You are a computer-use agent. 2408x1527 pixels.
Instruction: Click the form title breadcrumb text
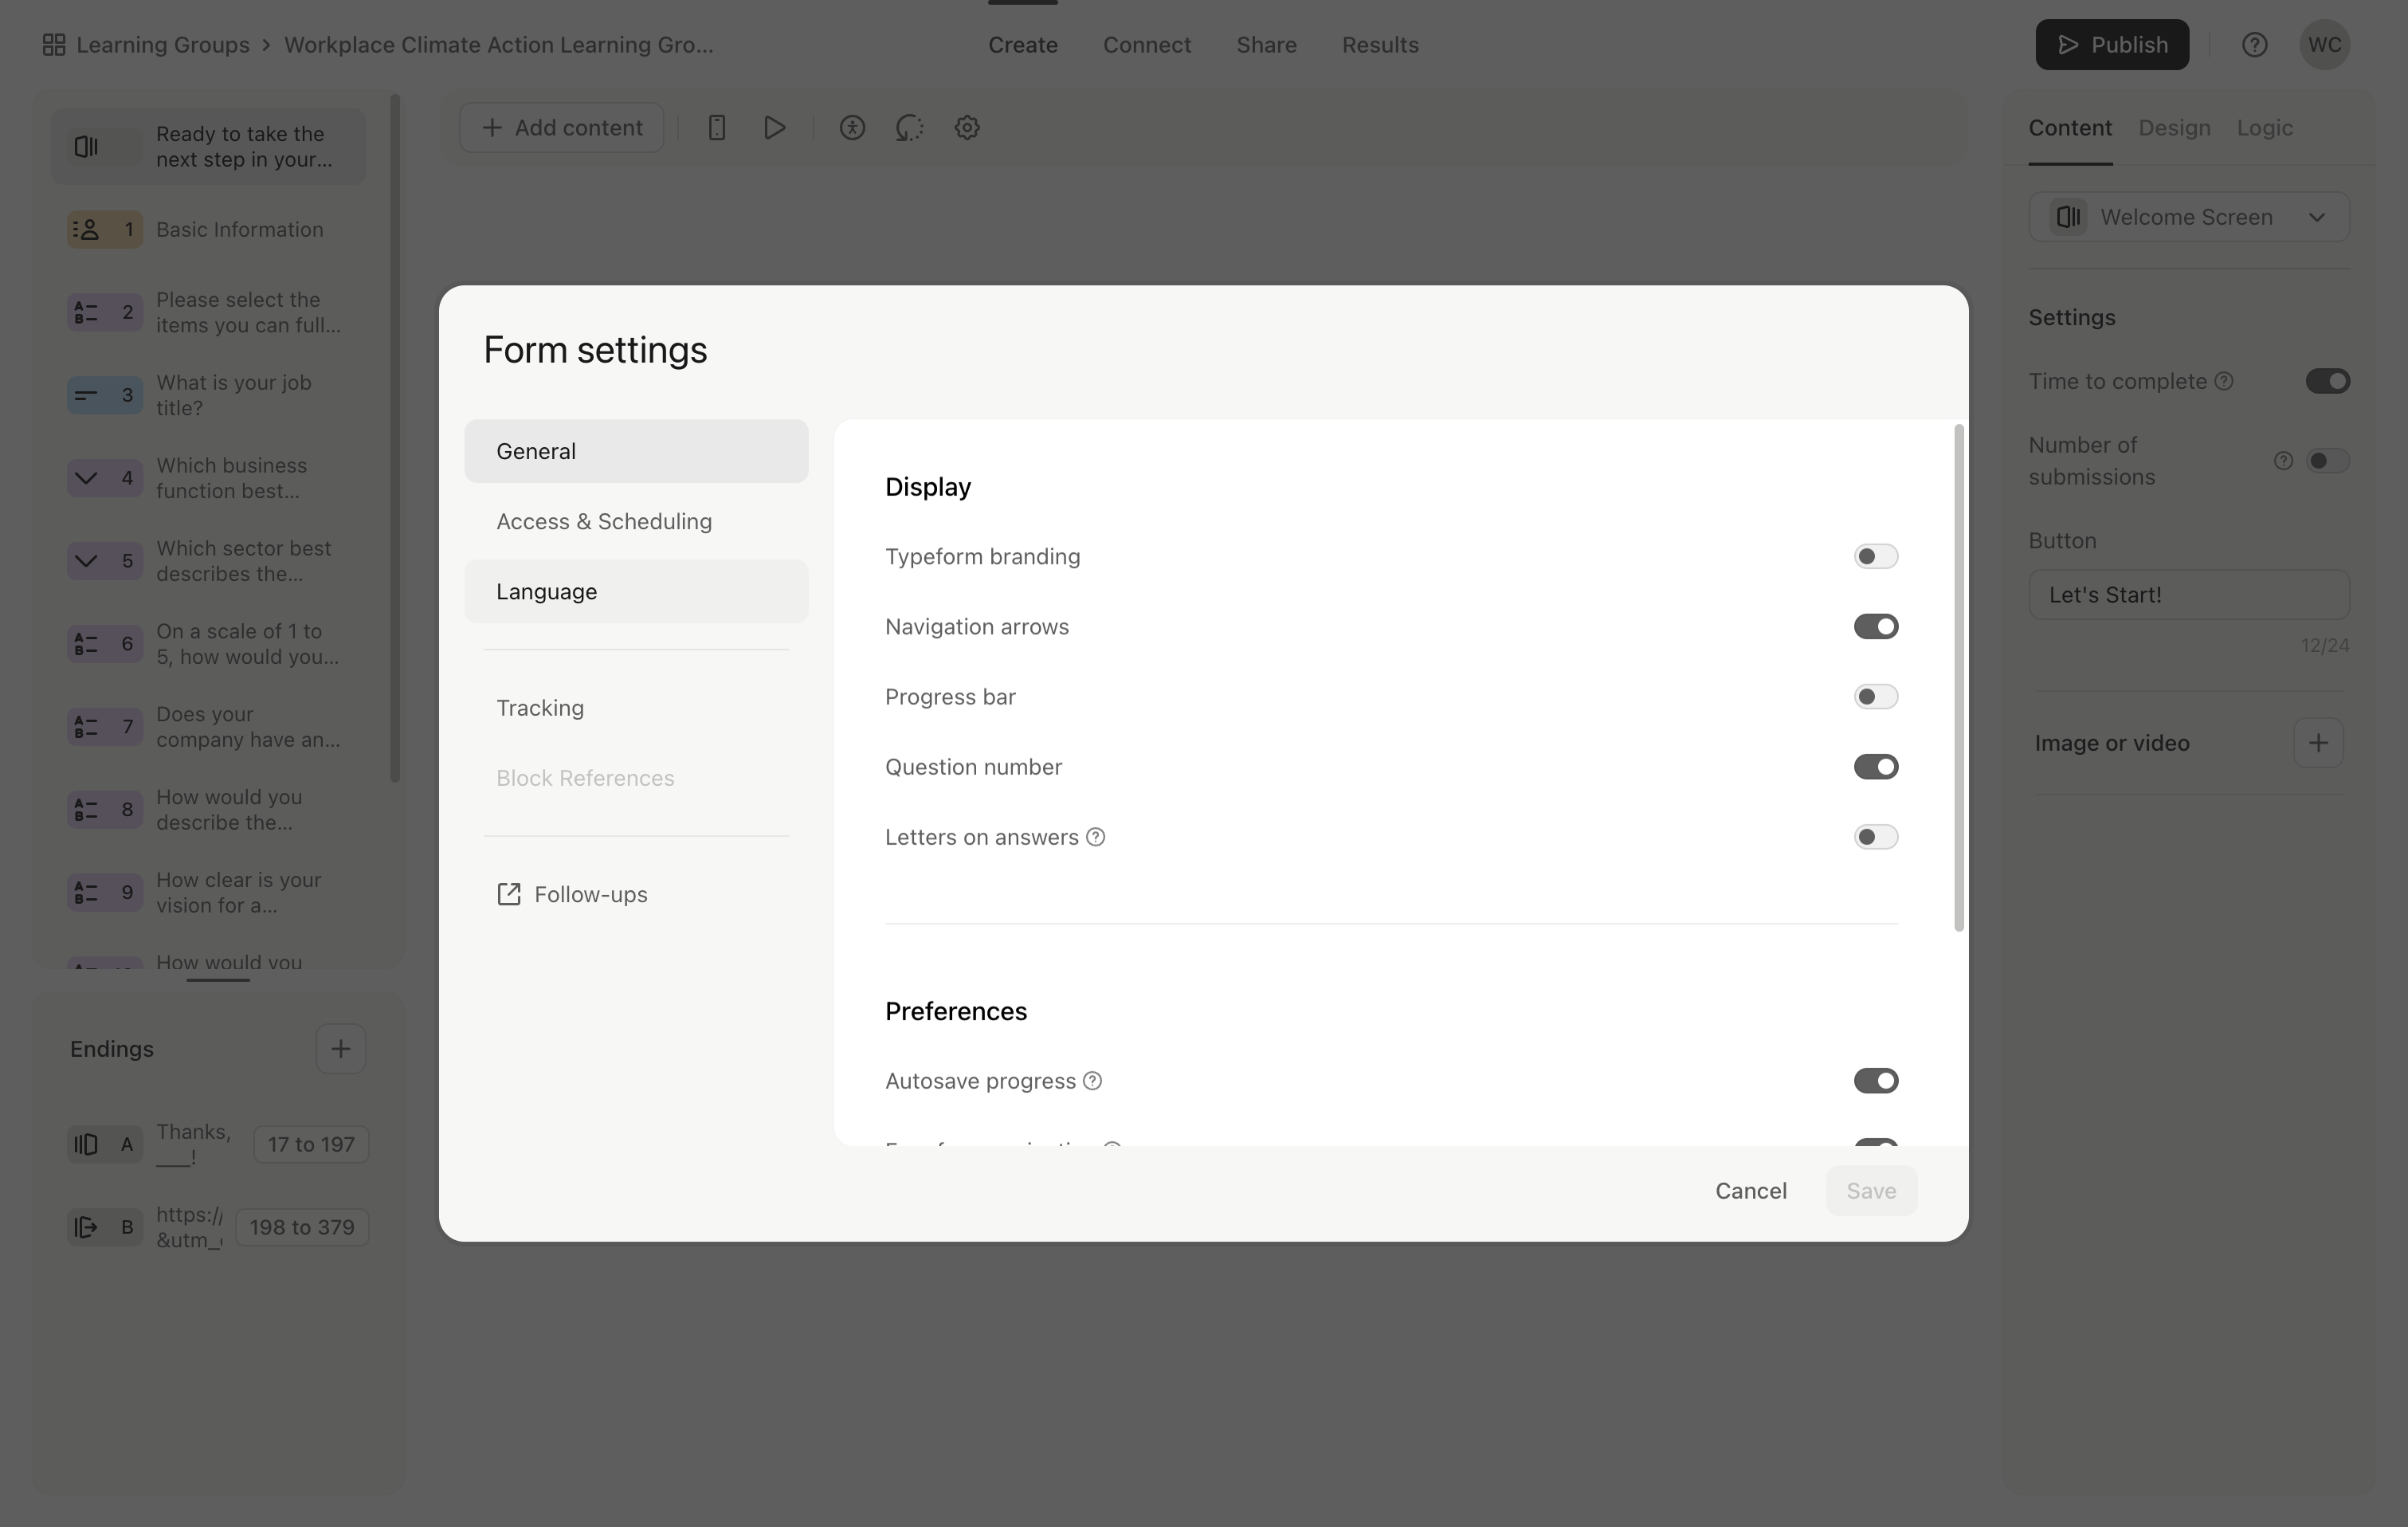click(x=499, y=45)
